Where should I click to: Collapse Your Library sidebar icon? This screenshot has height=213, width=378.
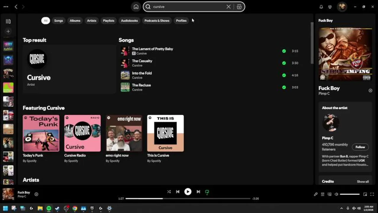click(x=8, y=21)
